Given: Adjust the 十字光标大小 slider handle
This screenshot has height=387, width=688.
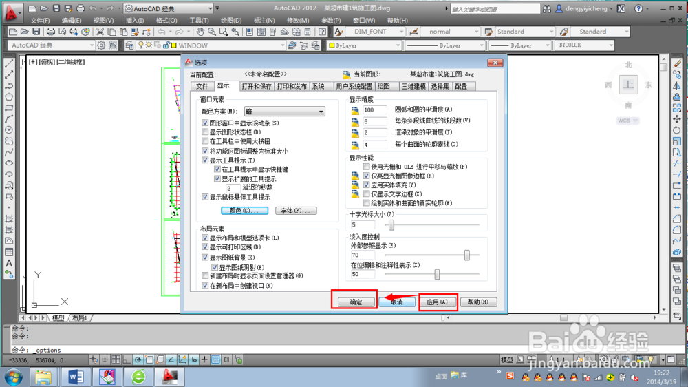Looking at the screenshot, I should (x=391, y=225).
